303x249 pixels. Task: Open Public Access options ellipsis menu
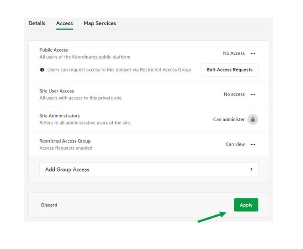click(253, 53)
